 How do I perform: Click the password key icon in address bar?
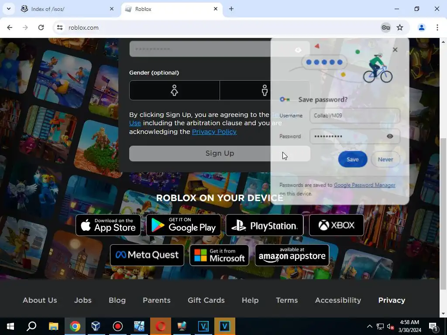[x=386, y=27]
